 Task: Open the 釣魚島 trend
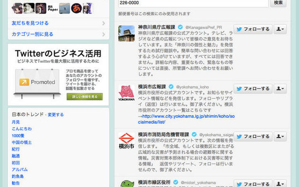18,176
